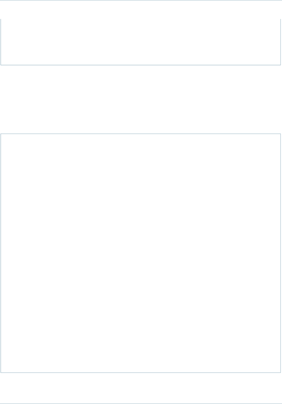
Task: Click the top horizontal header rule
Action: [141, 0]
